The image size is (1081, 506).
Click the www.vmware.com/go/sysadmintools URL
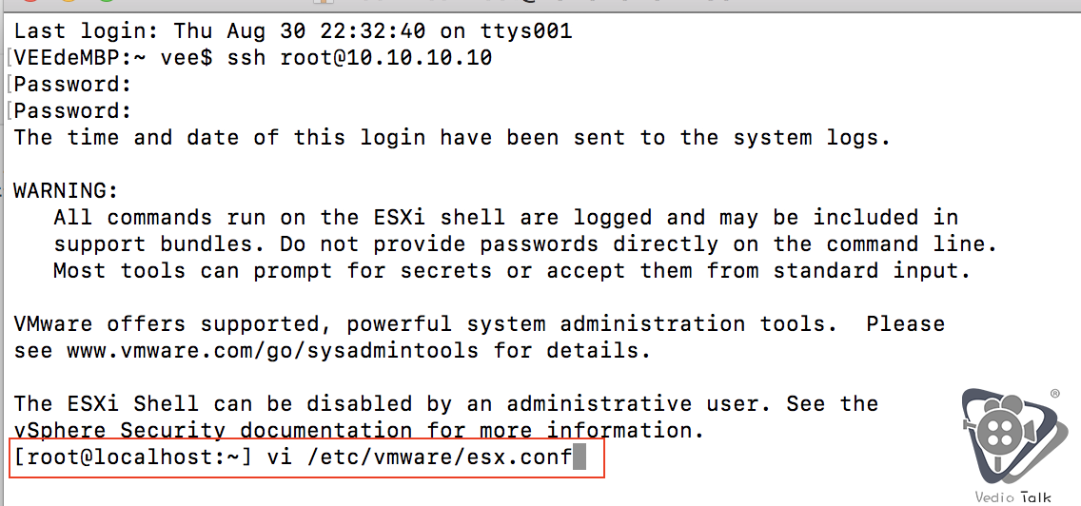point(272,350)
